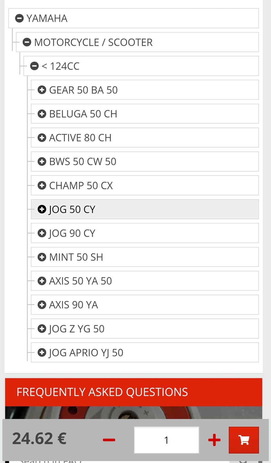The image size is (271, 463).
Task: Collapse the < 124CC category
Action: [x=34, y=66]
